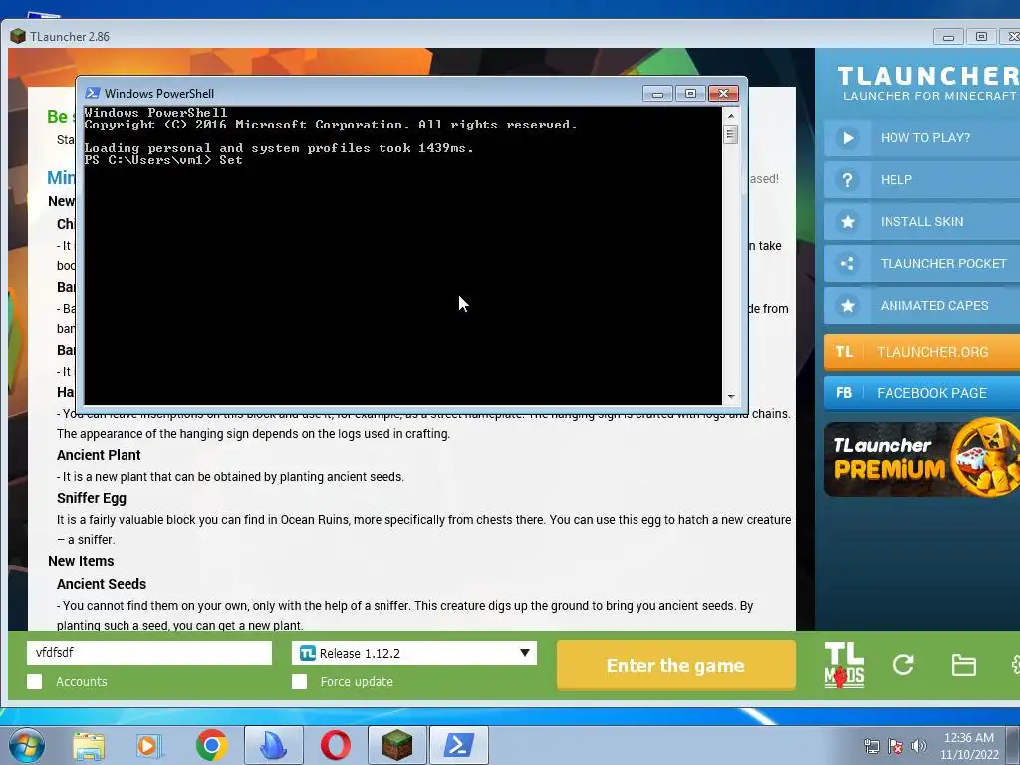
Task: Minimize the Windows PowerShell window
Action: pos(657,93)
